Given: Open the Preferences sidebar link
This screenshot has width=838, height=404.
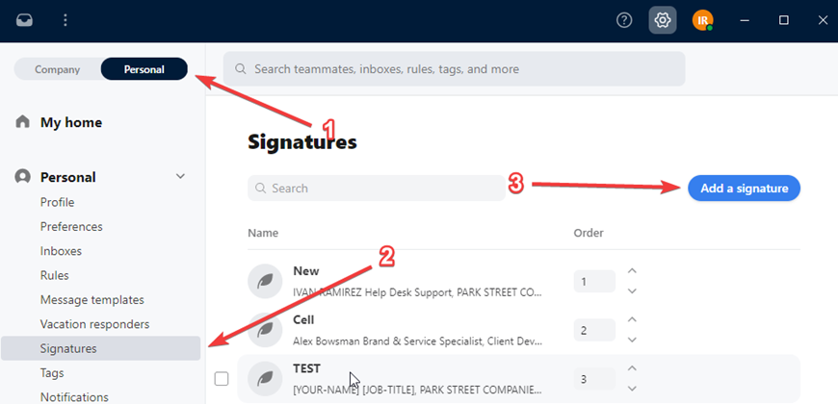Looking at the screenshot, I should pyautogui.click(x=71, y=227).
